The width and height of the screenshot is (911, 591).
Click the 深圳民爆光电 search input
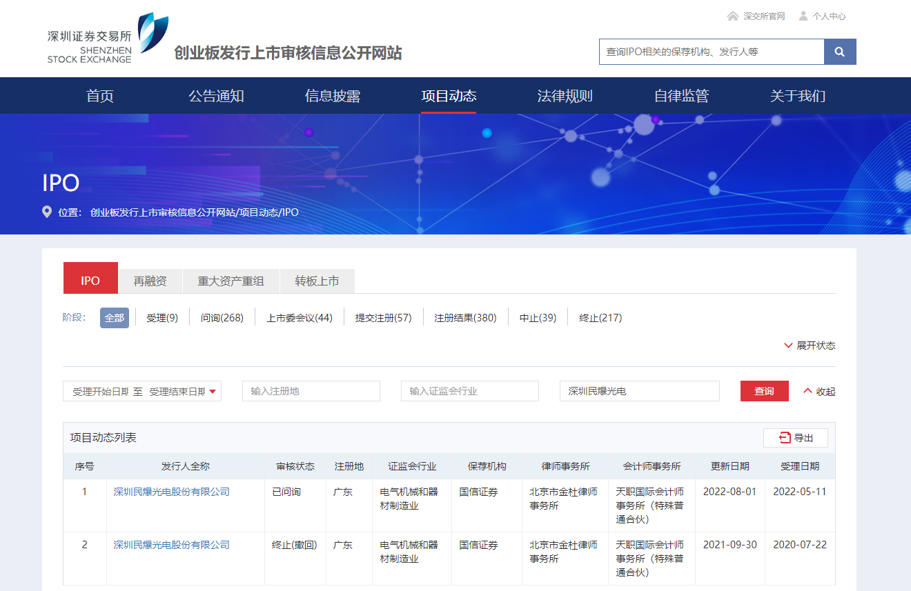point(640,391)
